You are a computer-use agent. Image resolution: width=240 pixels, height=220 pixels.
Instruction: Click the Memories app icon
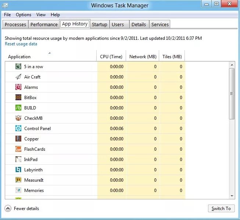click(18, 190)
